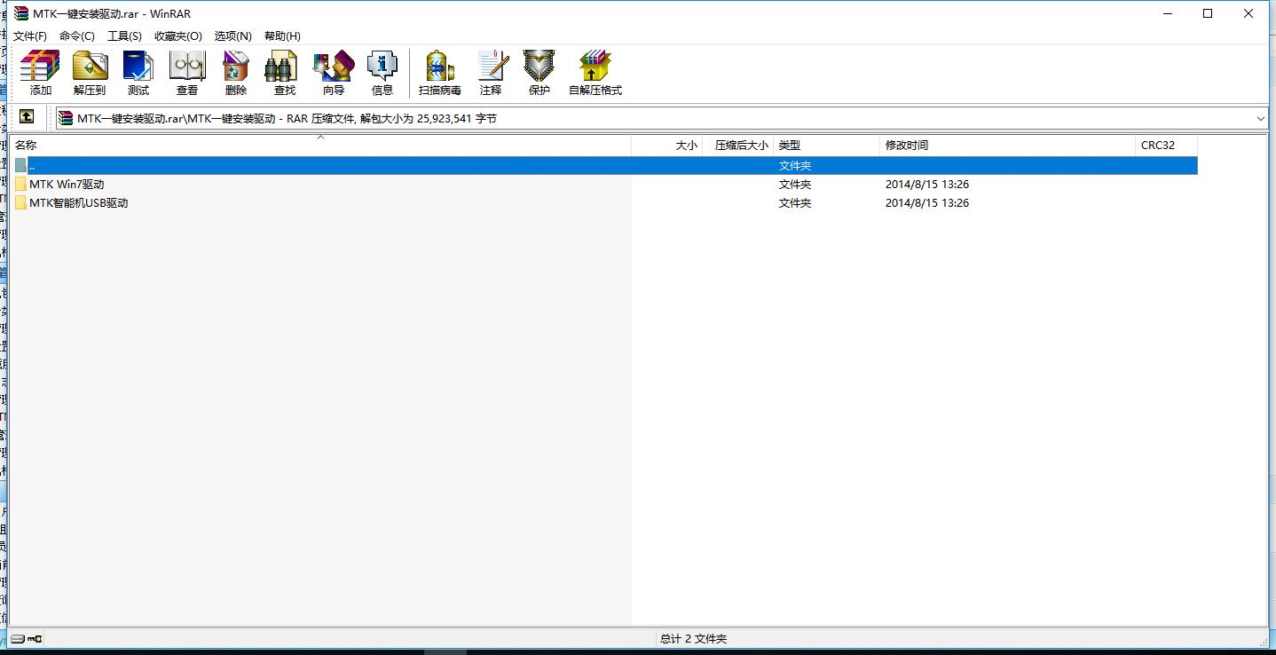Click 文件夹 type cell of MTK智能机USB驱动

[x=795, y=203]
